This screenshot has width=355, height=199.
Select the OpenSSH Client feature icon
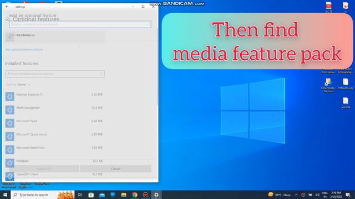pyautogui.click(x=10, y=176)
